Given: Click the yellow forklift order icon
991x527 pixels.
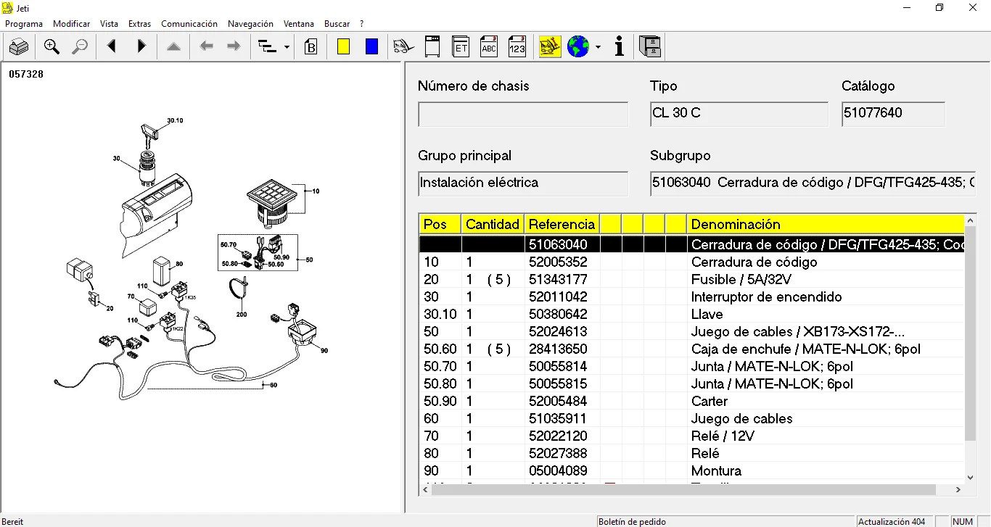Looking at the screenshot, I should click(550, 47).
